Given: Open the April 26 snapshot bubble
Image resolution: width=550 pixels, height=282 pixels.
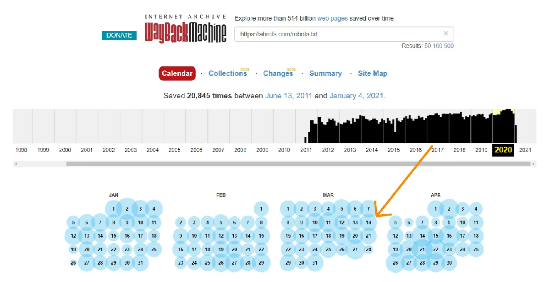Looking at the screenshot, I should pyautogui.click(x=395, y=263).
